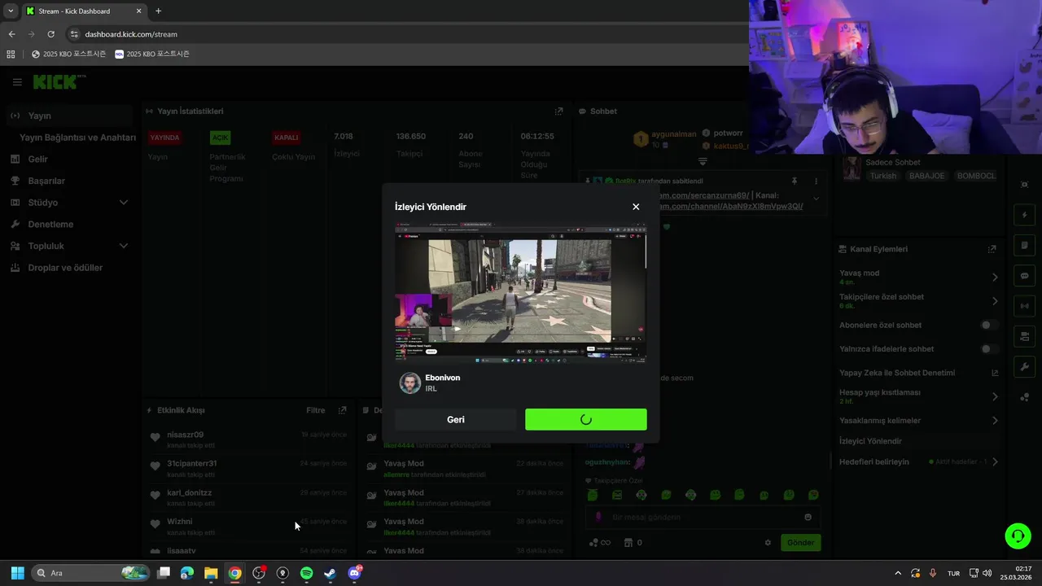
Task: Click the wrench icon in right rail
Action: (1024, 367)
